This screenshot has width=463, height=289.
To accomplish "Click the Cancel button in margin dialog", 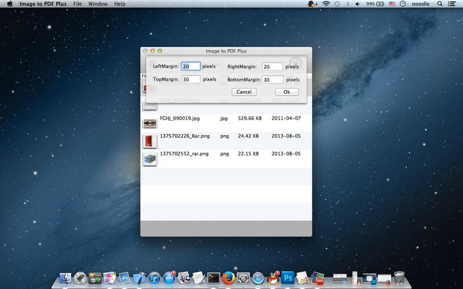I will point(244,92).
